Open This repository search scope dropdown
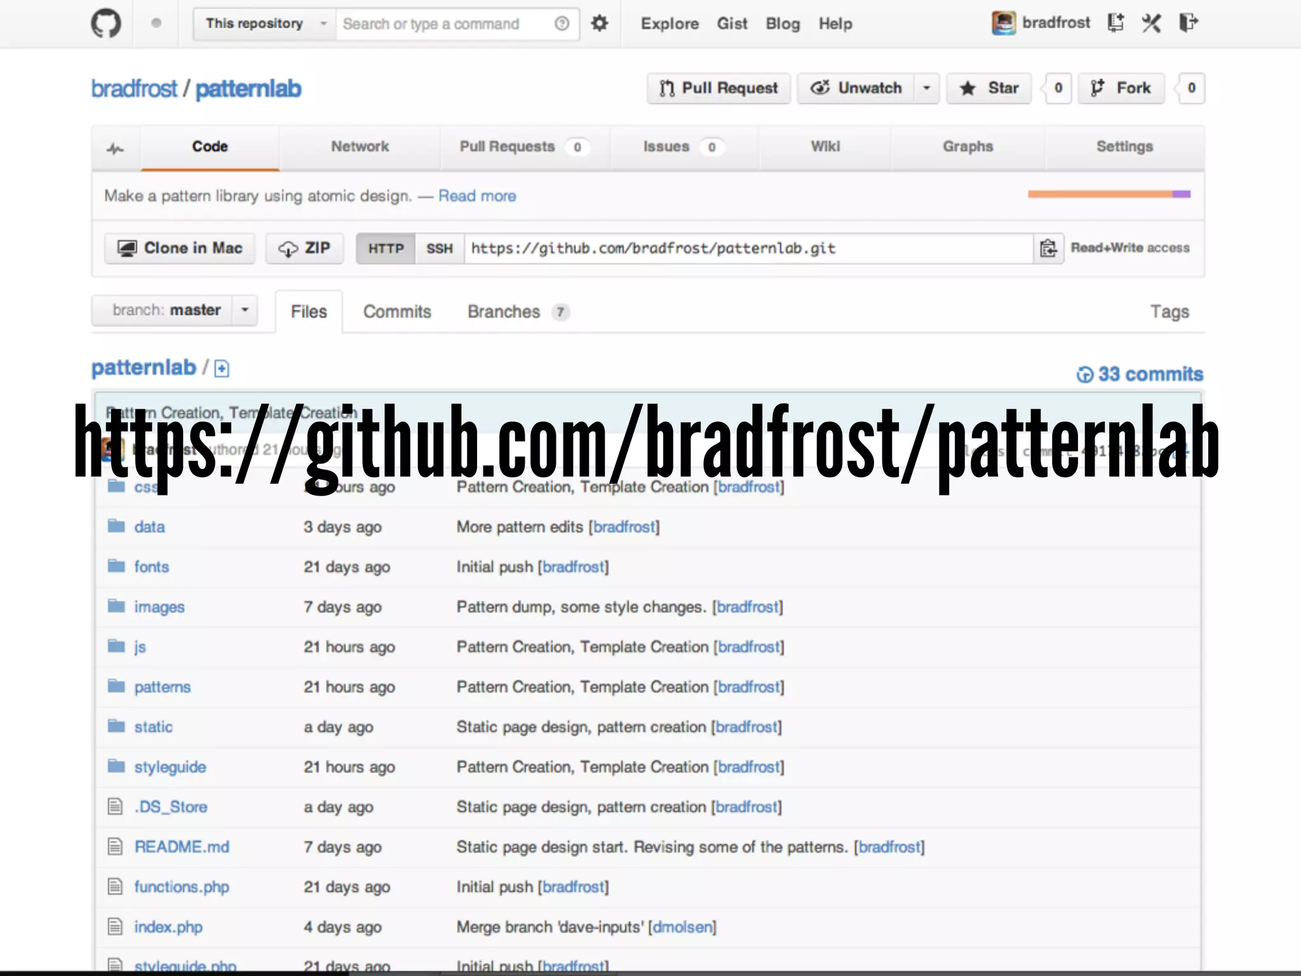The image size is (1301, 976). tap(264, 24)
